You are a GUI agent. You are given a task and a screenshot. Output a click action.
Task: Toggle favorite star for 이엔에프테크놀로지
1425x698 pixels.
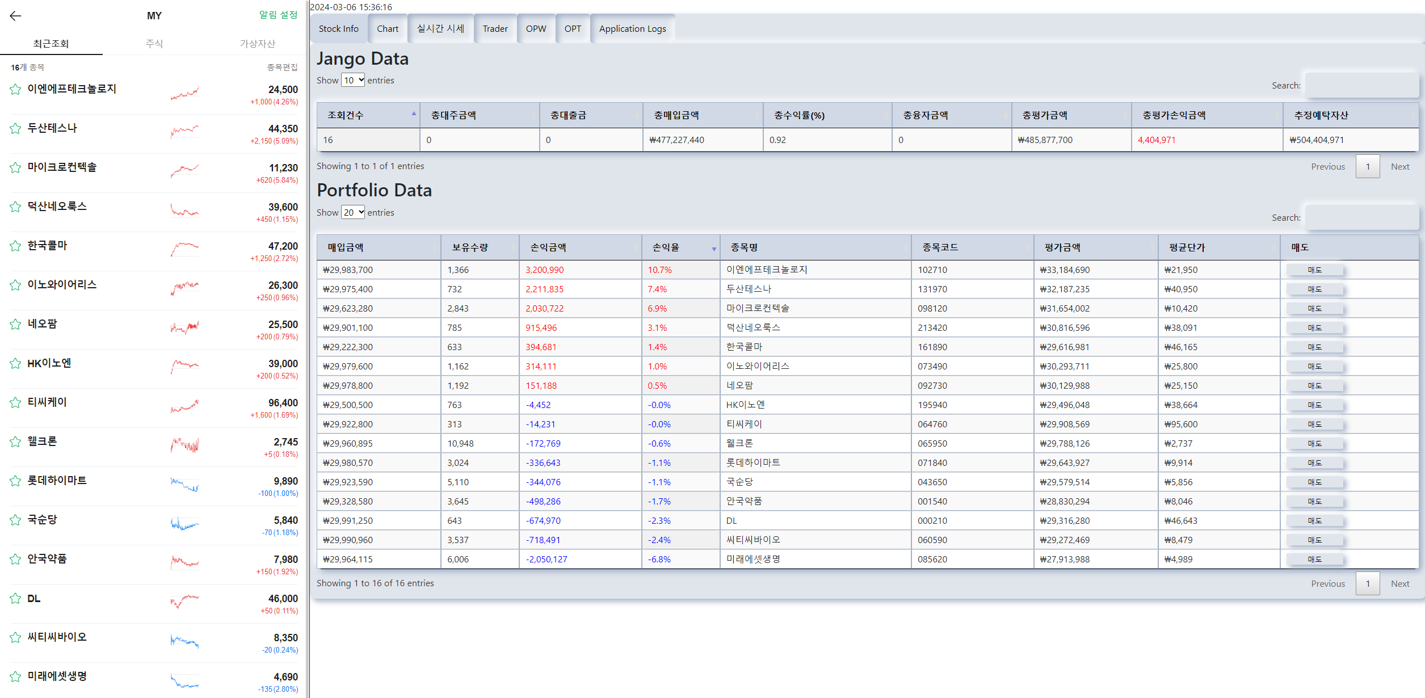click(x=15, y=89)
